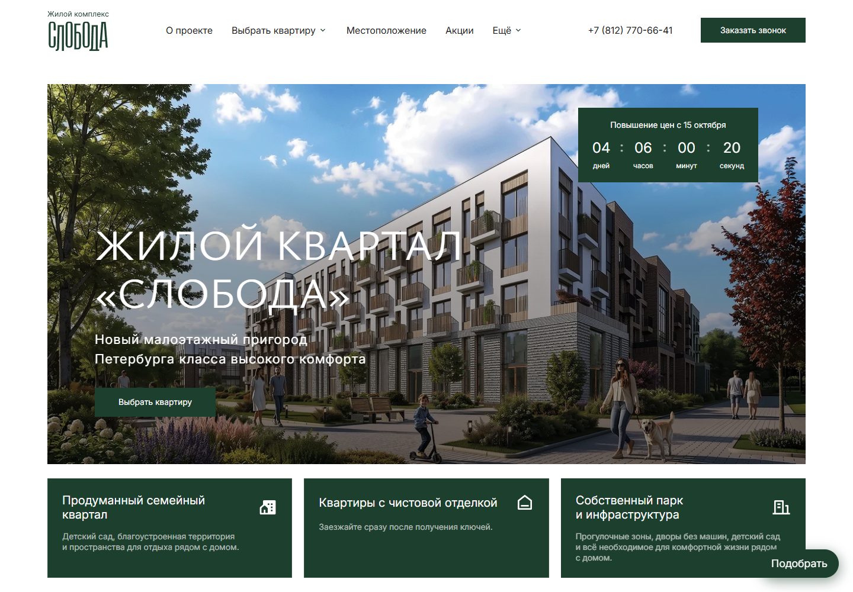Open the 'О проекте' menu item
Screen dimensions: 853x592
pos(189,30)
